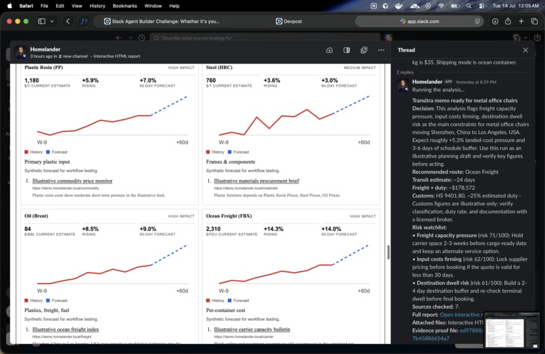Click red History swatch in Plastic Resin chart
The width and height of the screenshot is (545, 354).
[x=26, y=152]
